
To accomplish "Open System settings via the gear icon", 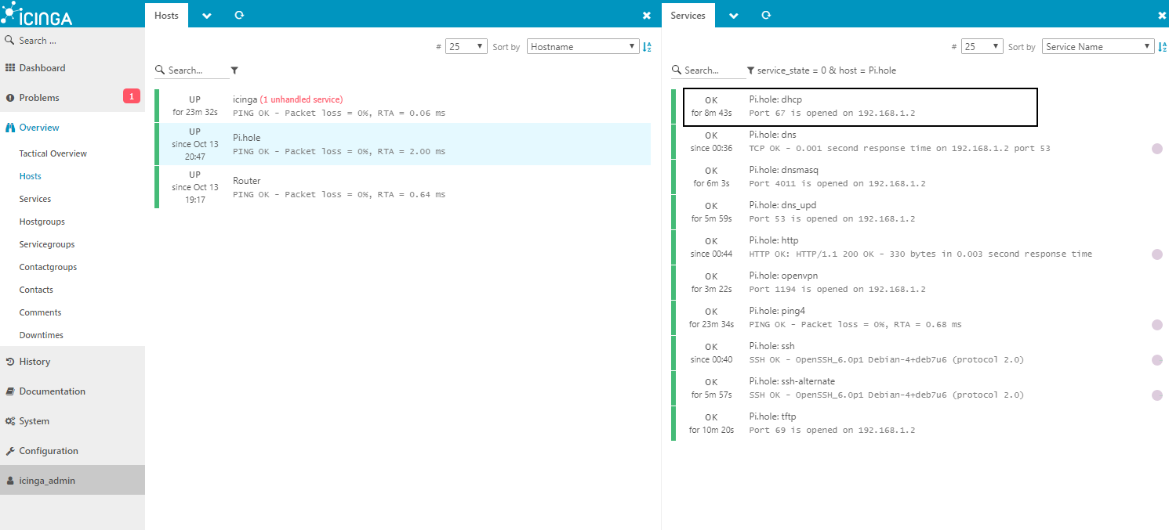I will pos(34,420).
